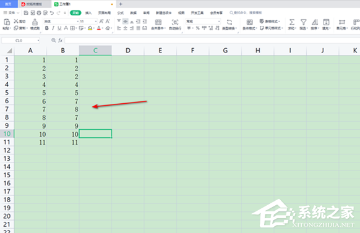Click the Wrap Text icon
This screenshot has width=360, height=233.
[175, 22]
